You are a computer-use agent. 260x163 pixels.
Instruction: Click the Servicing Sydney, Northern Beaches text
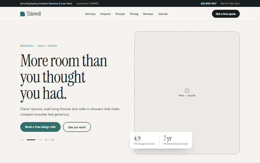pos(46,4)
